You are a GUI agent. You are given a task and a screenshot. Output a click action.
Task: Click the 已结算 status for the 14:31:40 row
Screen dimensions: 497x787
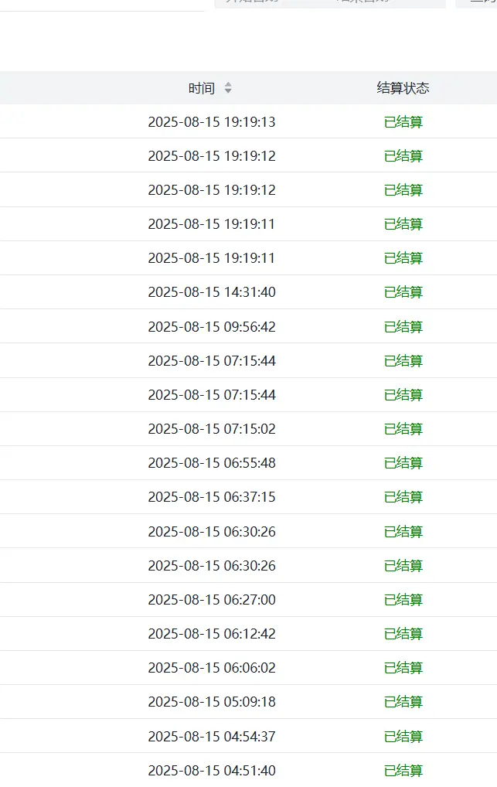403,292
